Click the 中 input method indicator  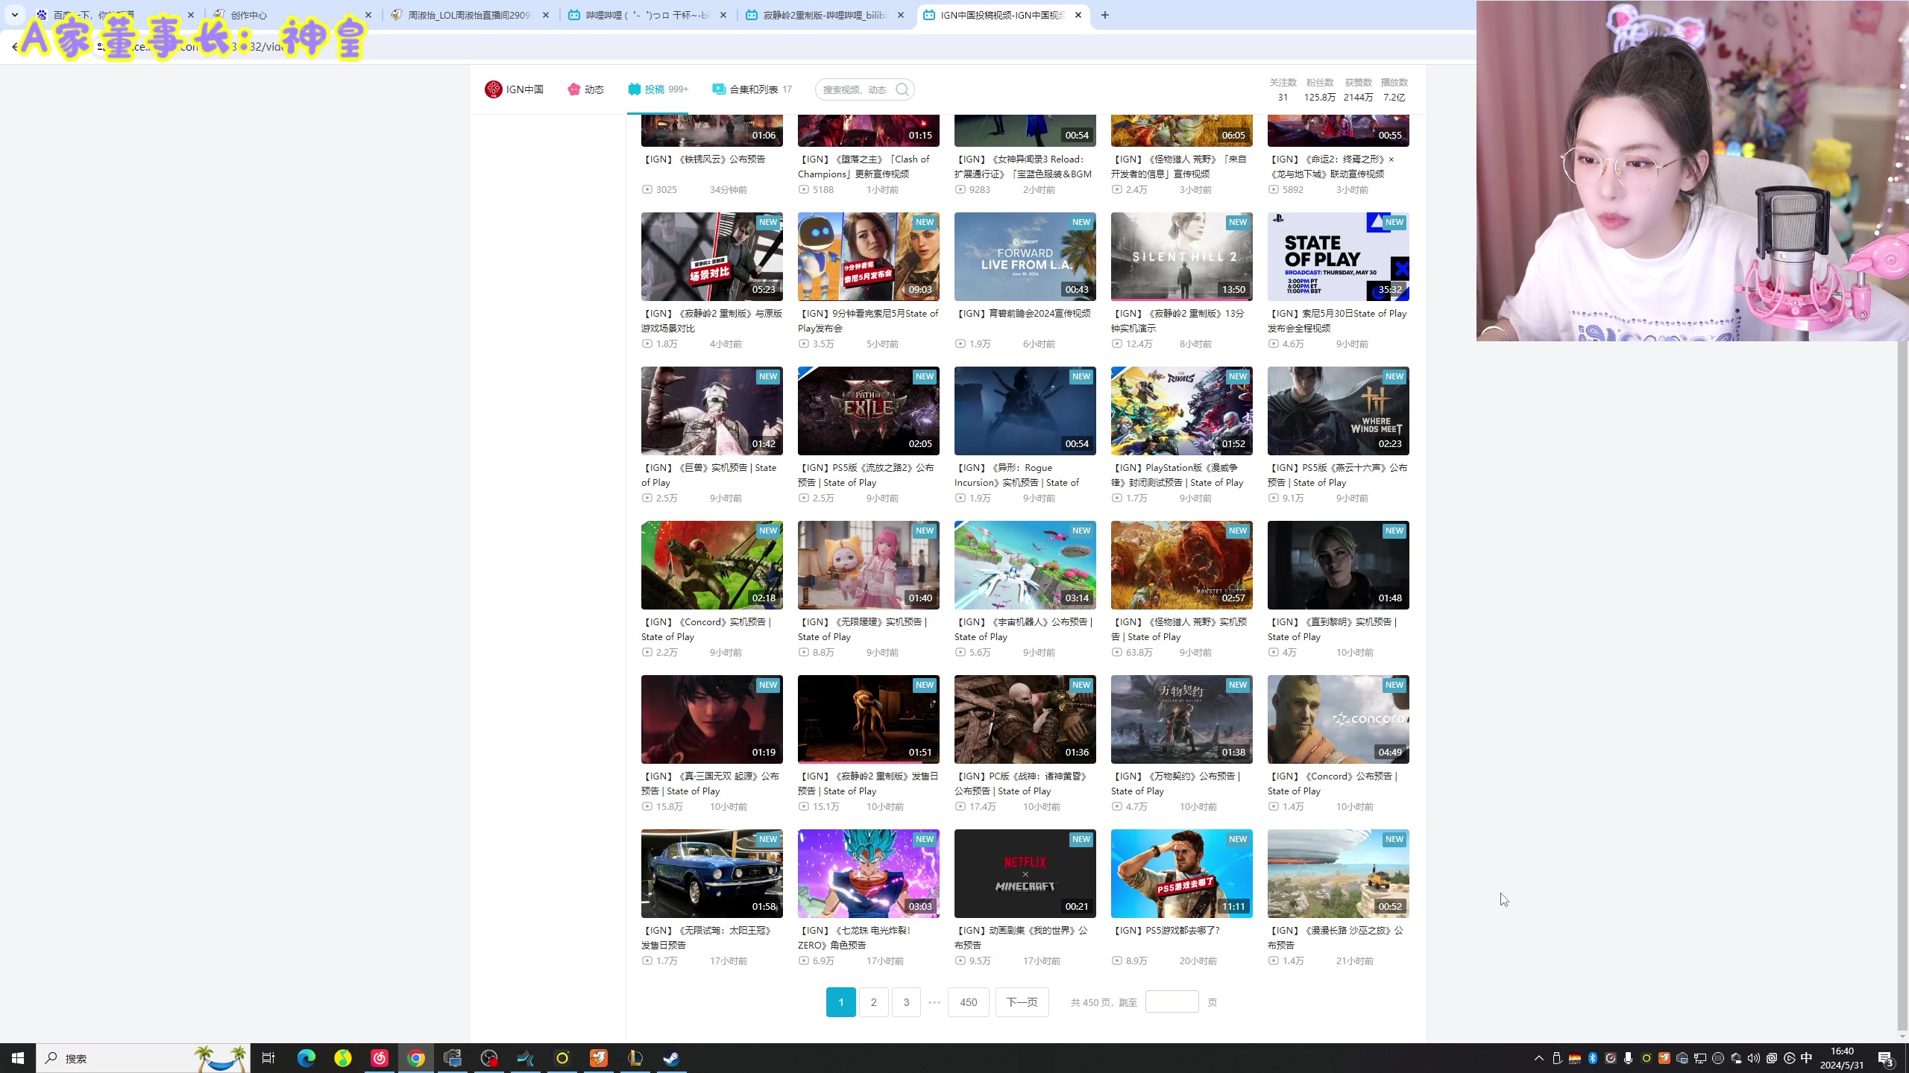click(x=1806, y=1058)
